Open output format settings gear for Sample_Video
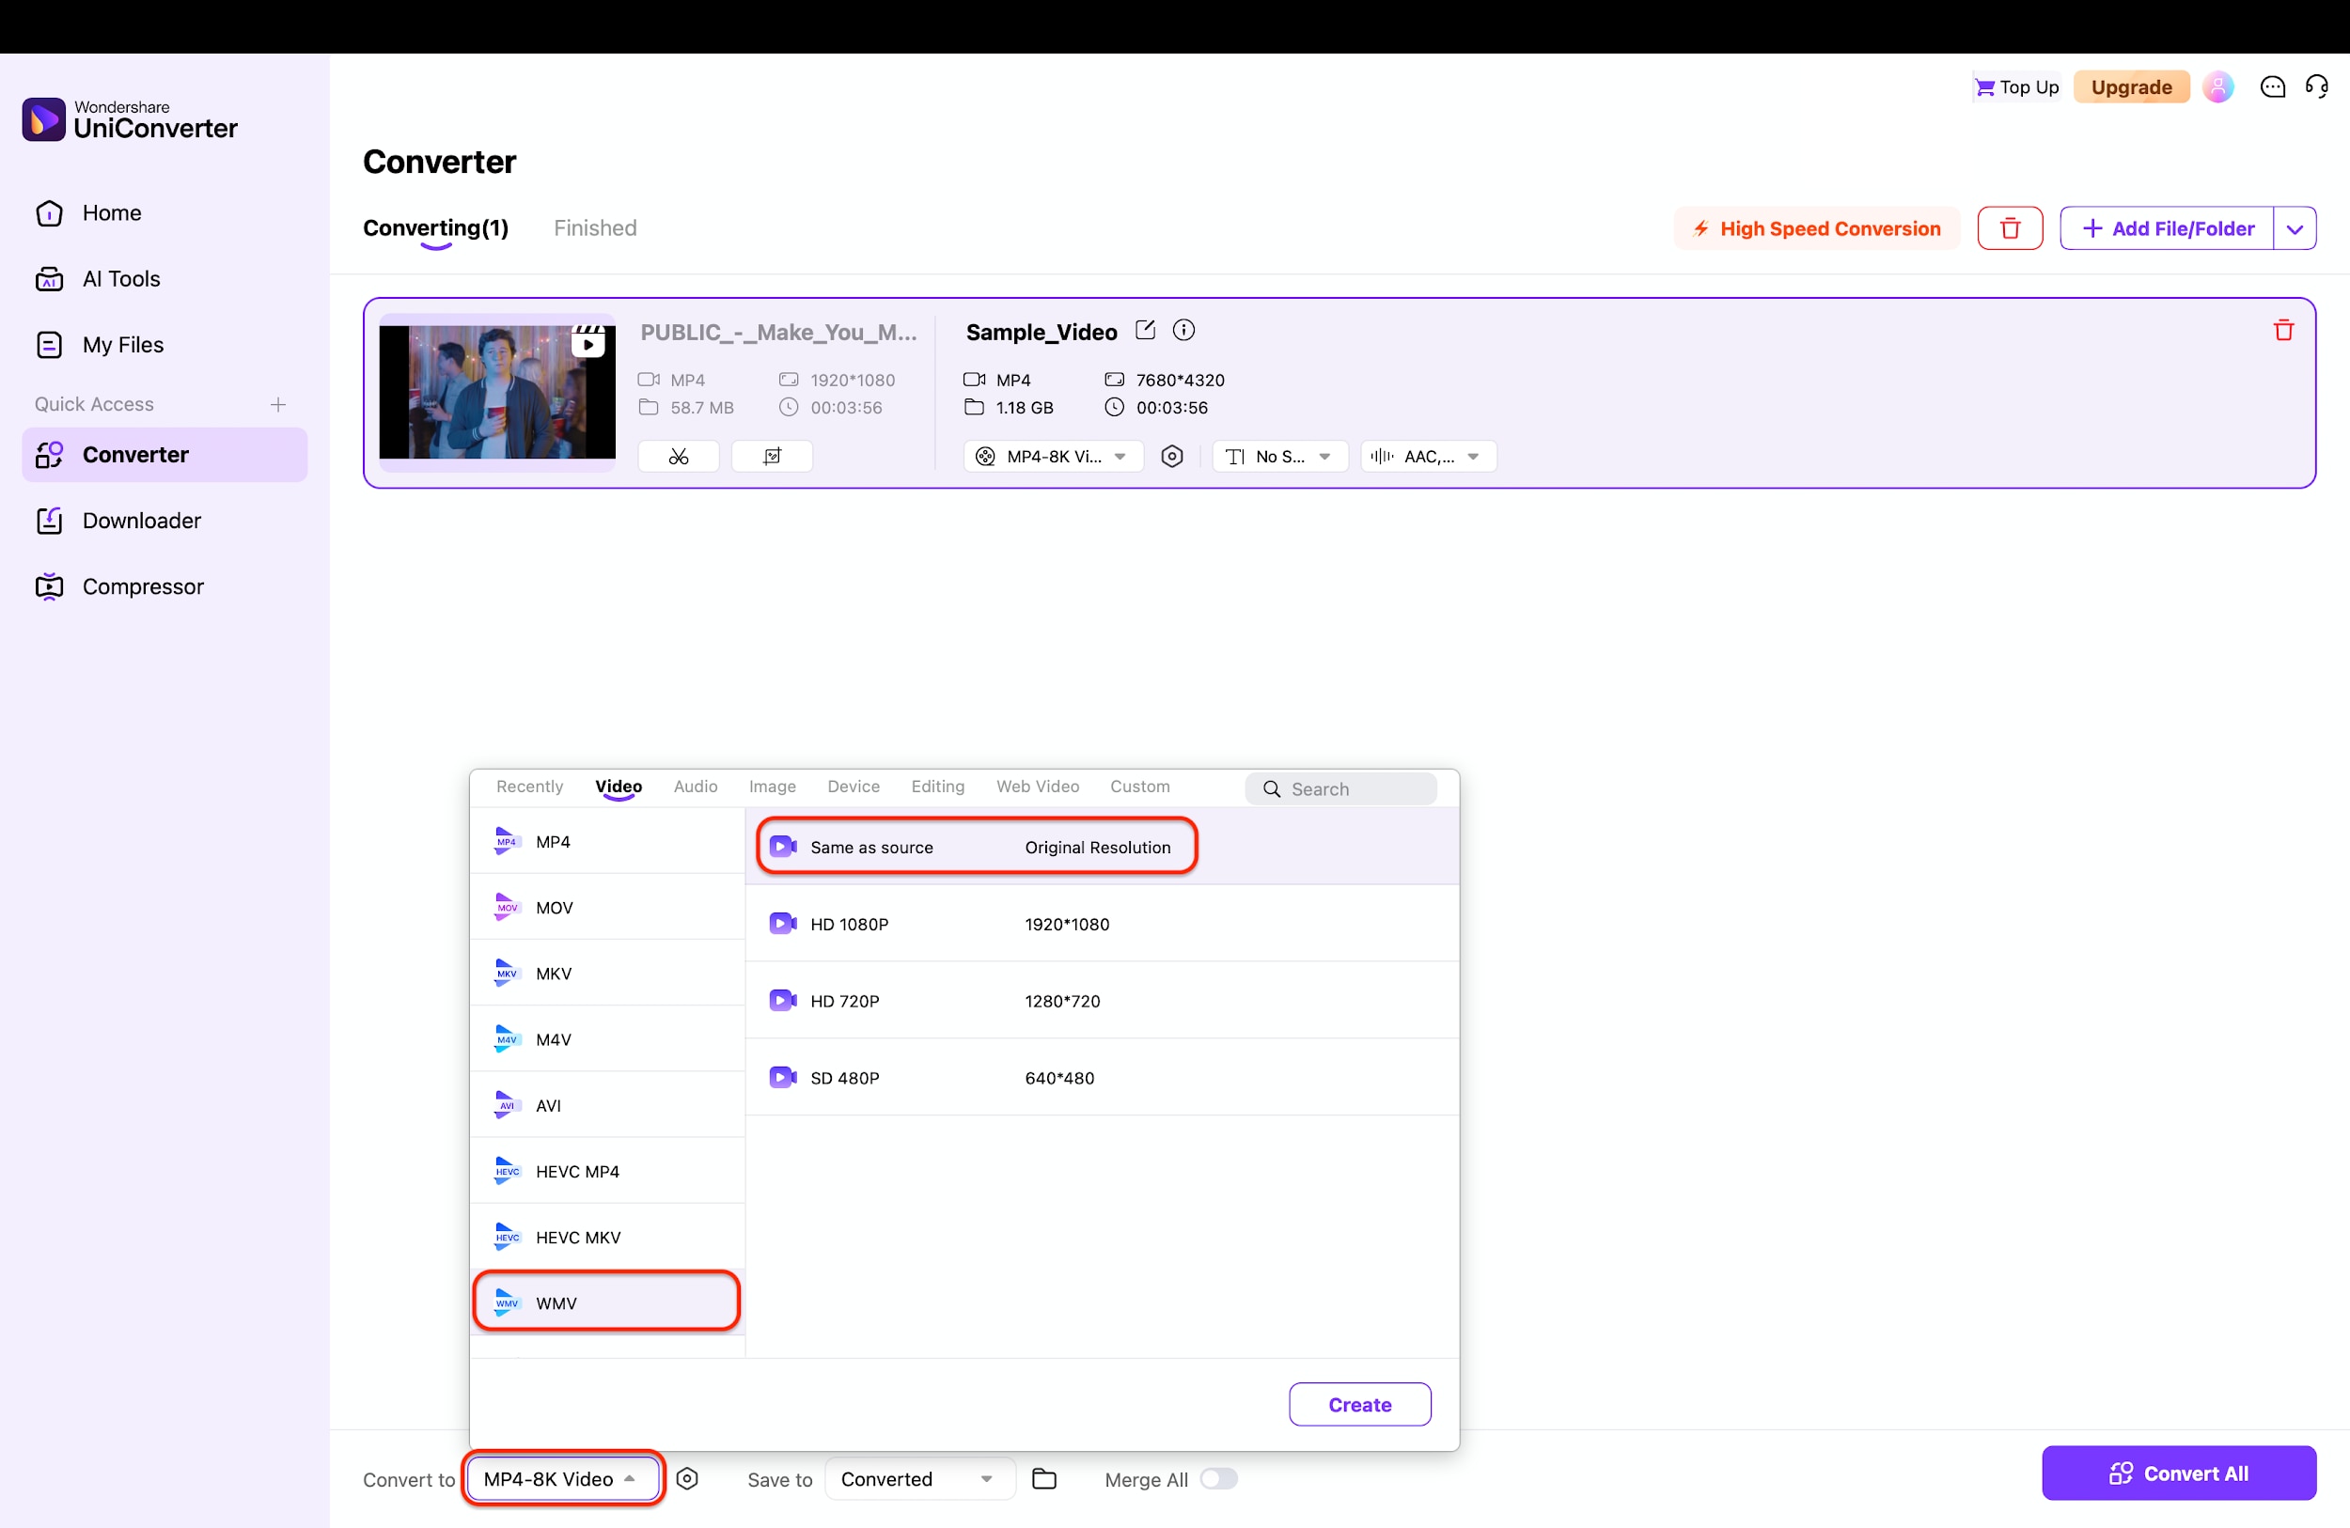 pos(1171,456)
